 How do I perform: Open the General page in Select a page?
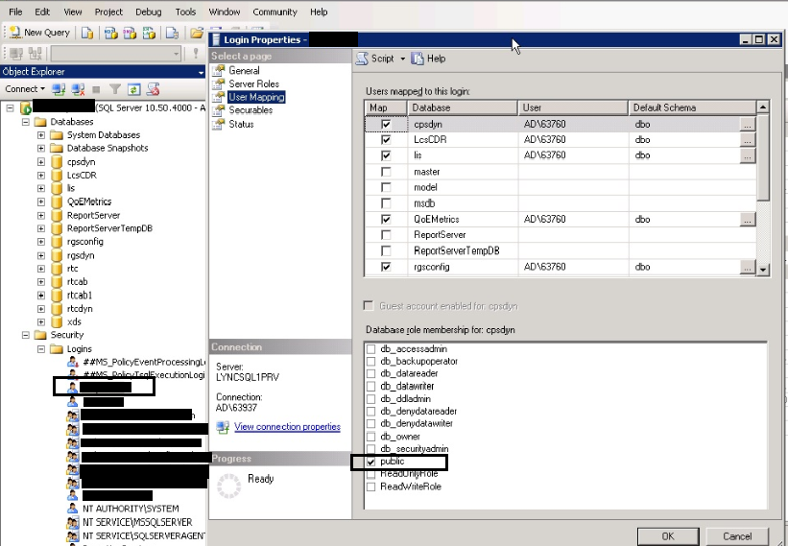point(244,71)
